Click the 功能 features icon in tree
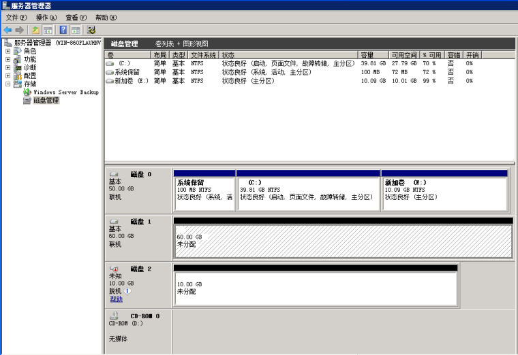The width and height of the screenshot is (518, 355). (18, 59)
